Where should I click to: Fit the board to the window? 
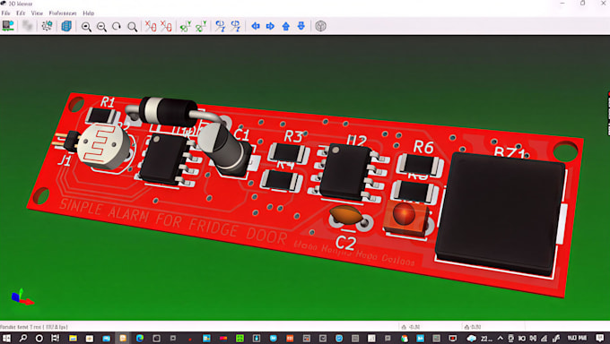coord(132,27)
